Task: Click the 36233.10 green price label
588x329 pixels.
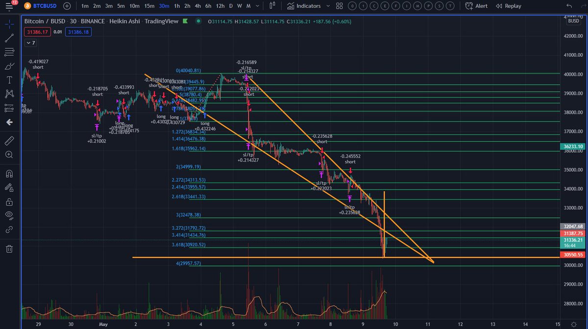Action: pyautogui.click(x=573, y=146)
